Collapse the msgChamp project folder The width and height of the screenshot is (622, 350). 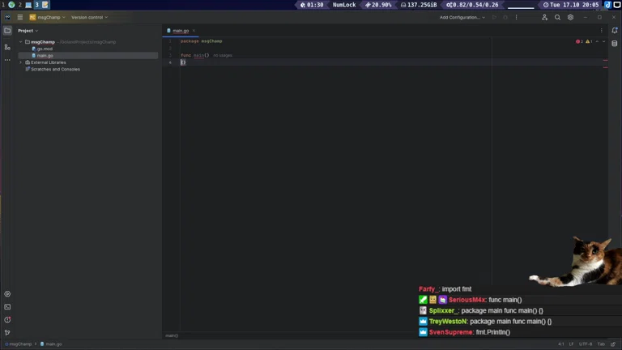tap(22, 42)
